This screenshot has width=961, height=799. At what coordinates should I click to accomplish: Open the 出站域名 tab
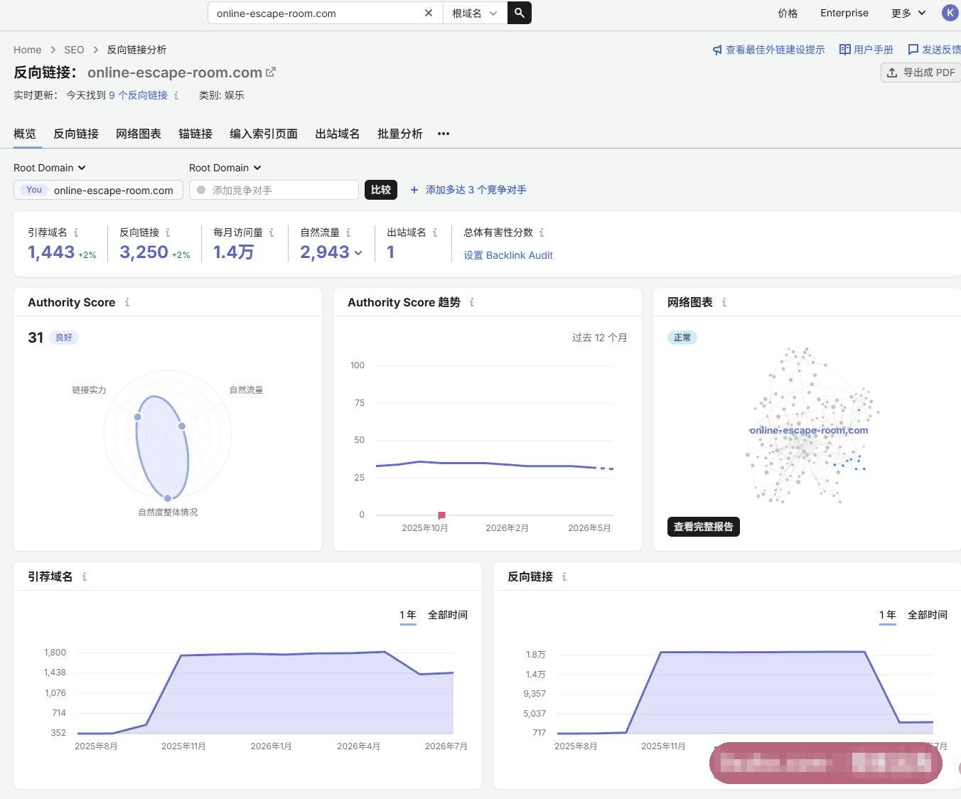[338, 134]
